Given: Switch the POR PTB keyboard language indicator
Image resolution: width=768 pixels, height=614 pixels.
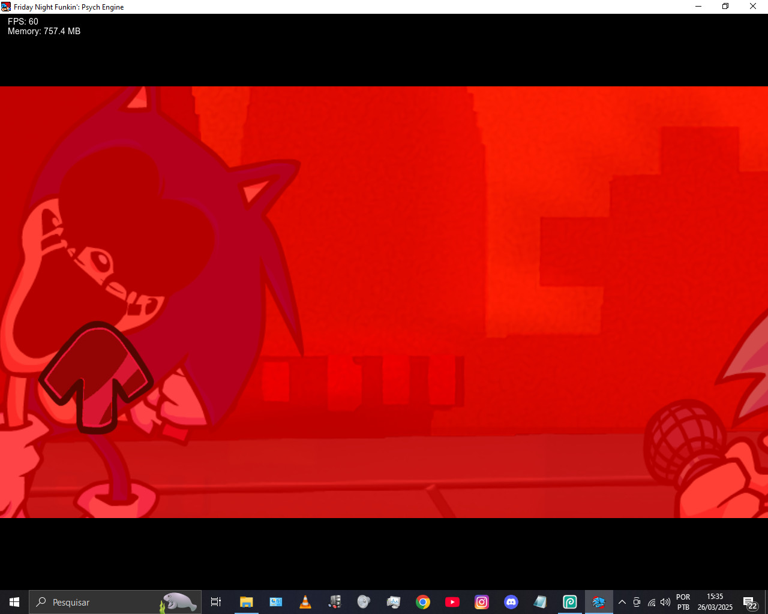Looking at the screenshot, I should click(683, 602).
